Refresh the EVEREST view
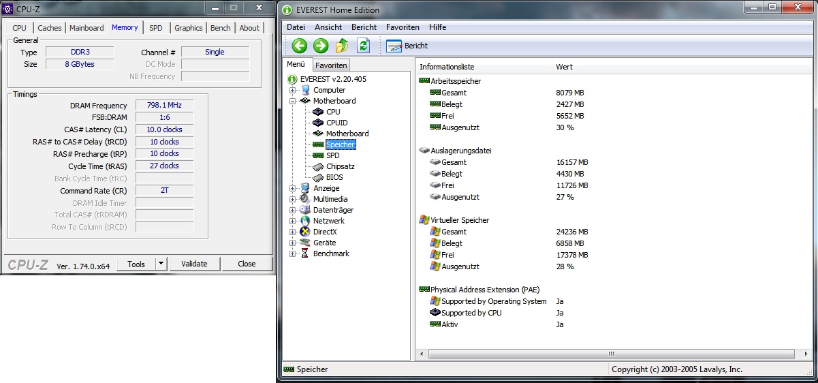Screen dimensions: 818x383 click(x=363, y=46)
